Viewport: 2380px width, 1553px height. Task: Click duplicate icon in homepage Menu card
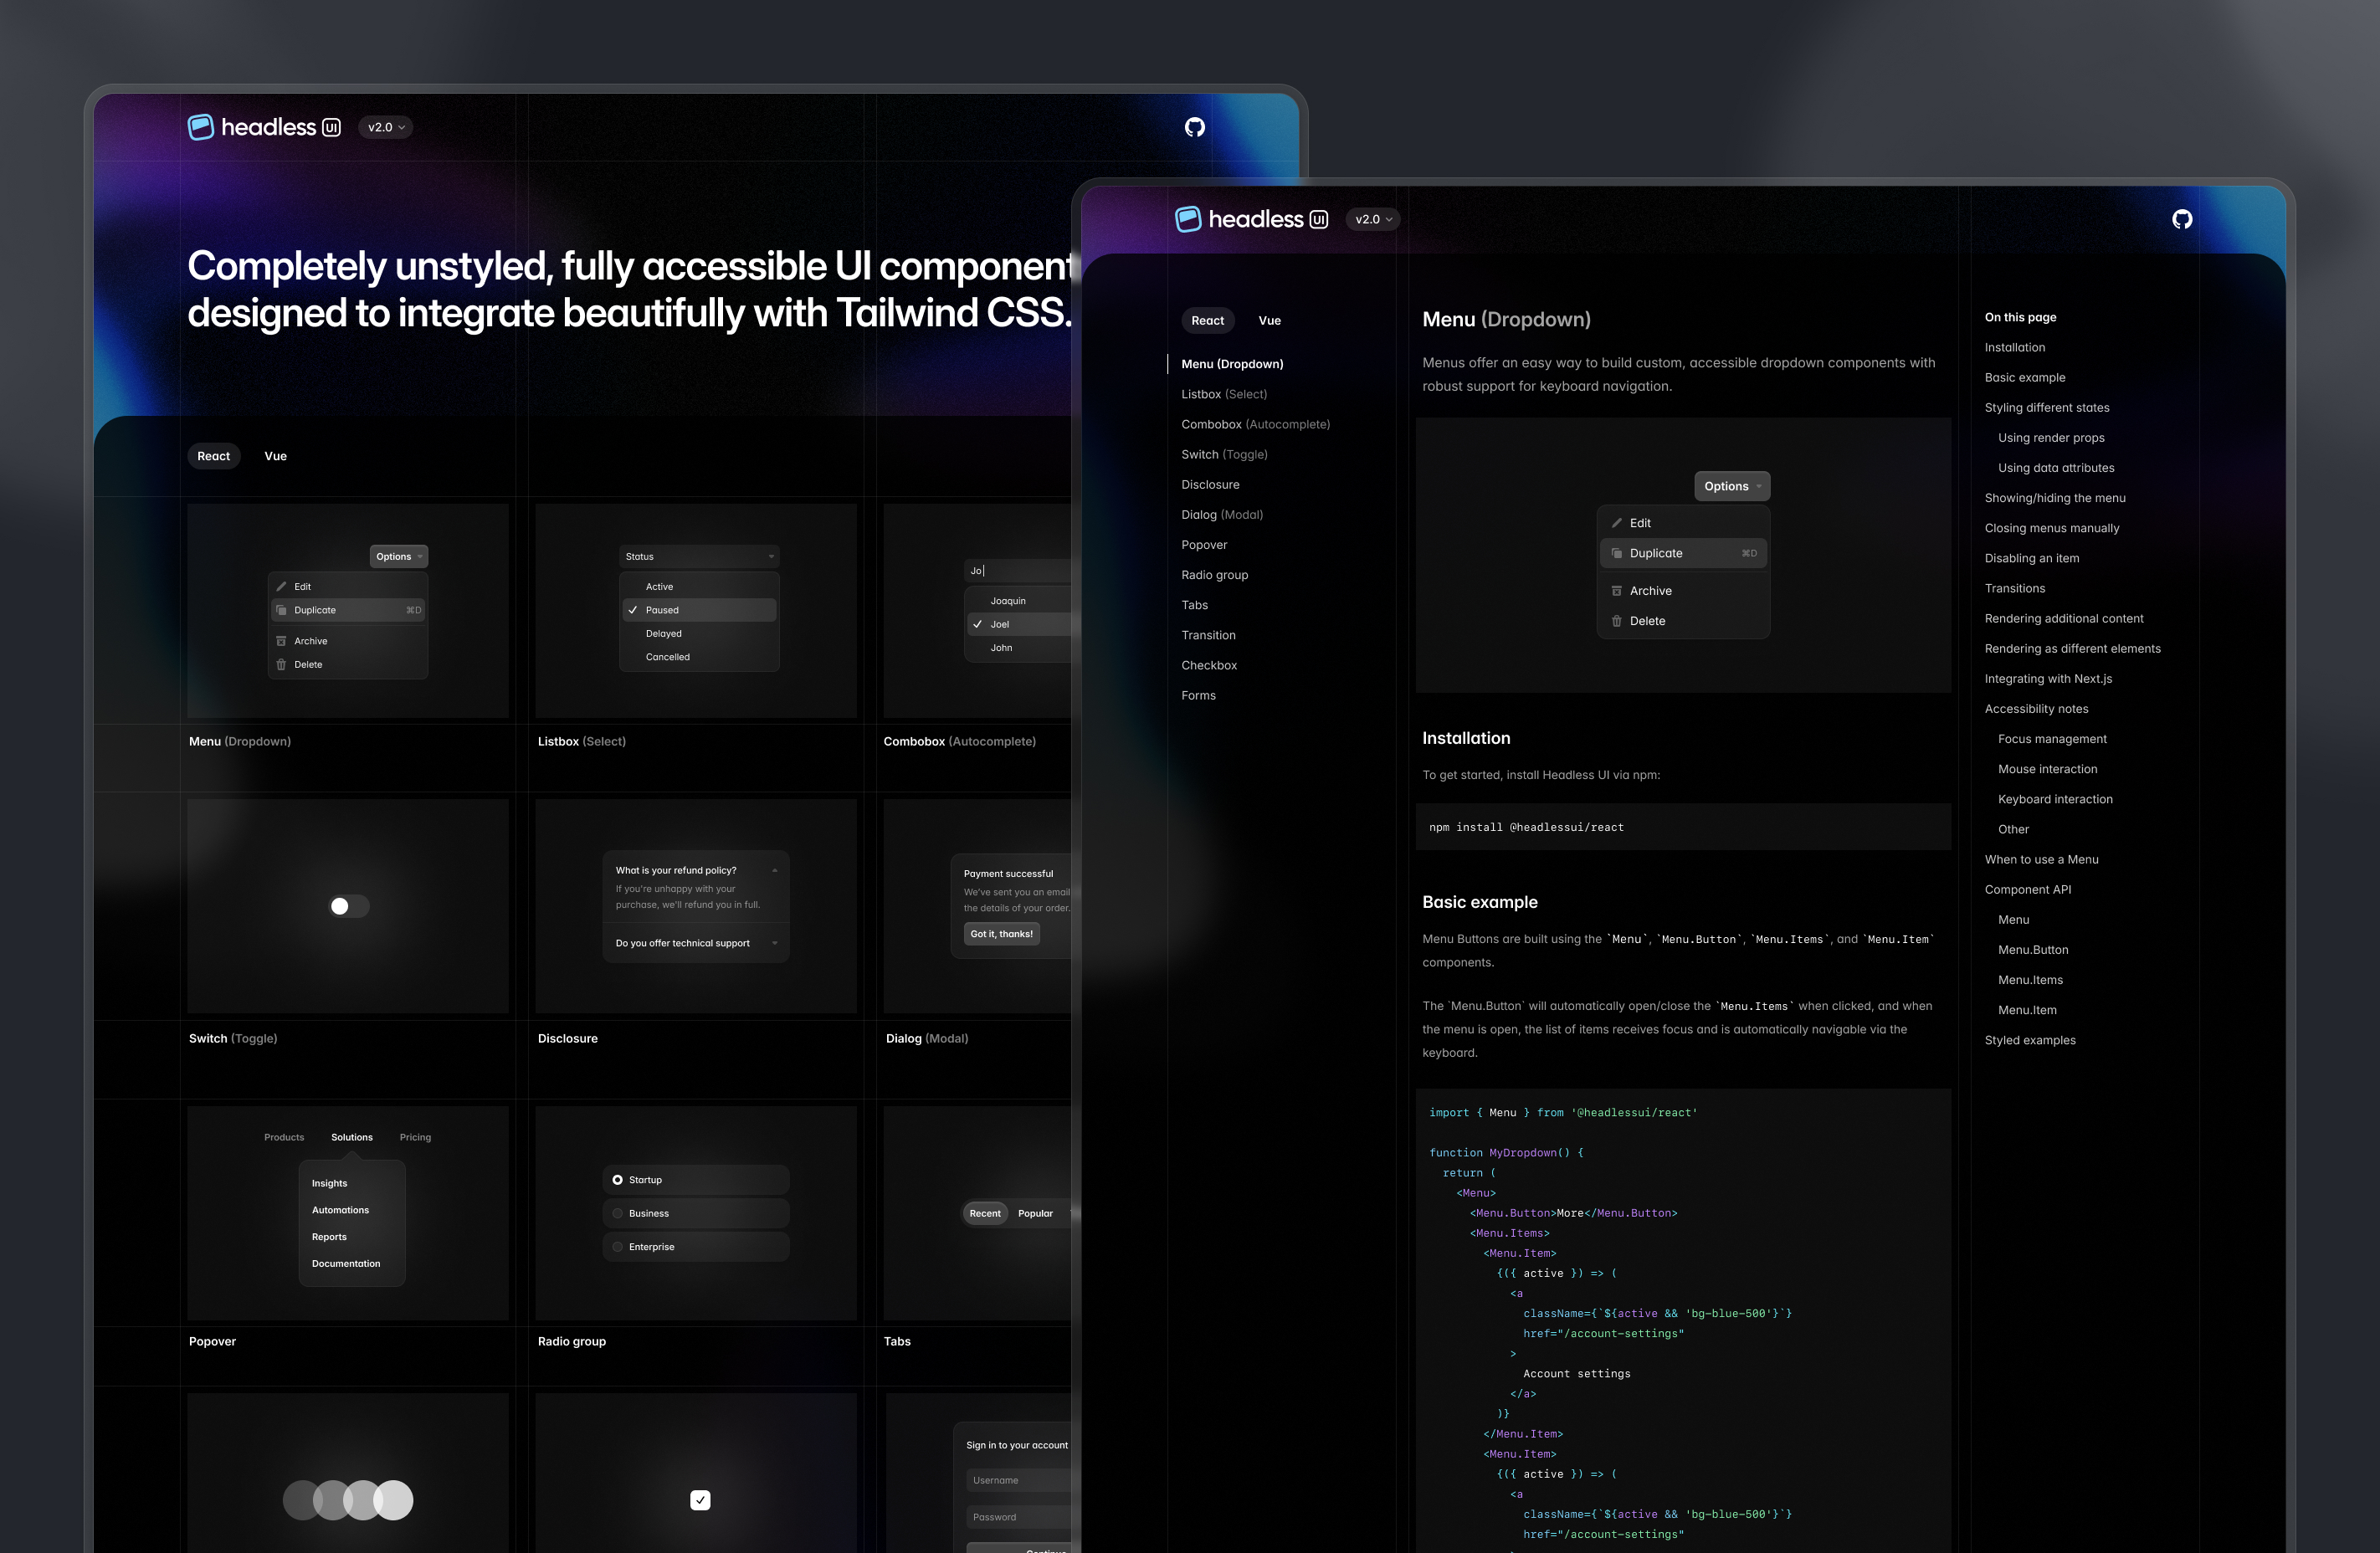point(281,610)
